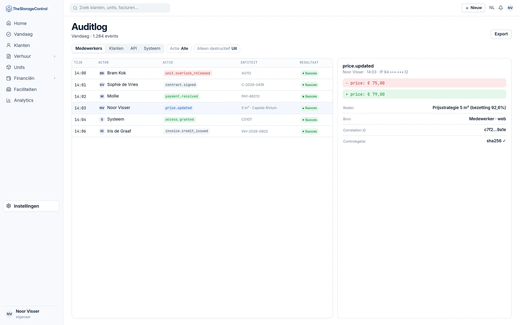Open Verhuur via its document icon
The width and height of the screenshot is (520, 325).
9,56
